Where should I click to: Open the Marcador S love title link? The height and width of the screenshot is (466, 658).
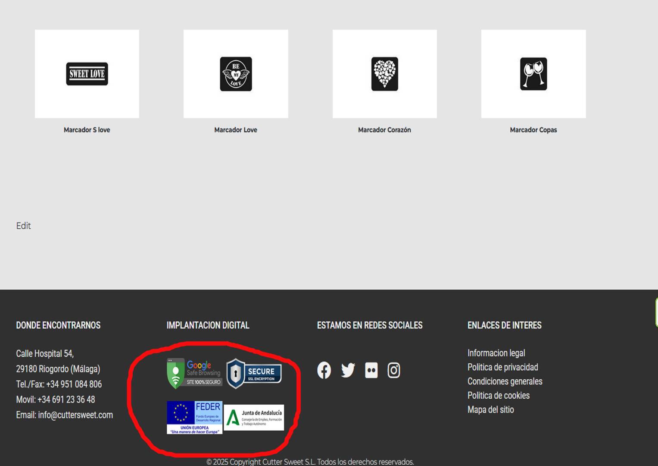pyautogui.click(x=87, y=130)
